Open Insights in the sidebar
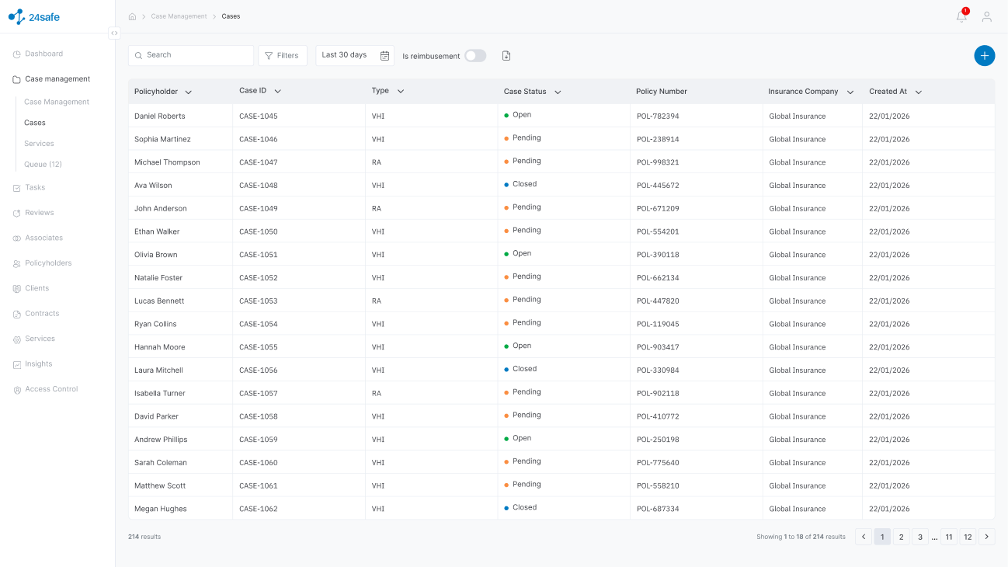Image resolution: width=1008 pixels, height=567 pixels. point(39,364)
